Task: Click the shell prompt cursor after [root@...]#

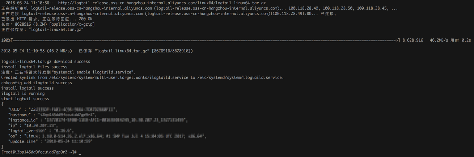Action: click(x=80, y=153)
